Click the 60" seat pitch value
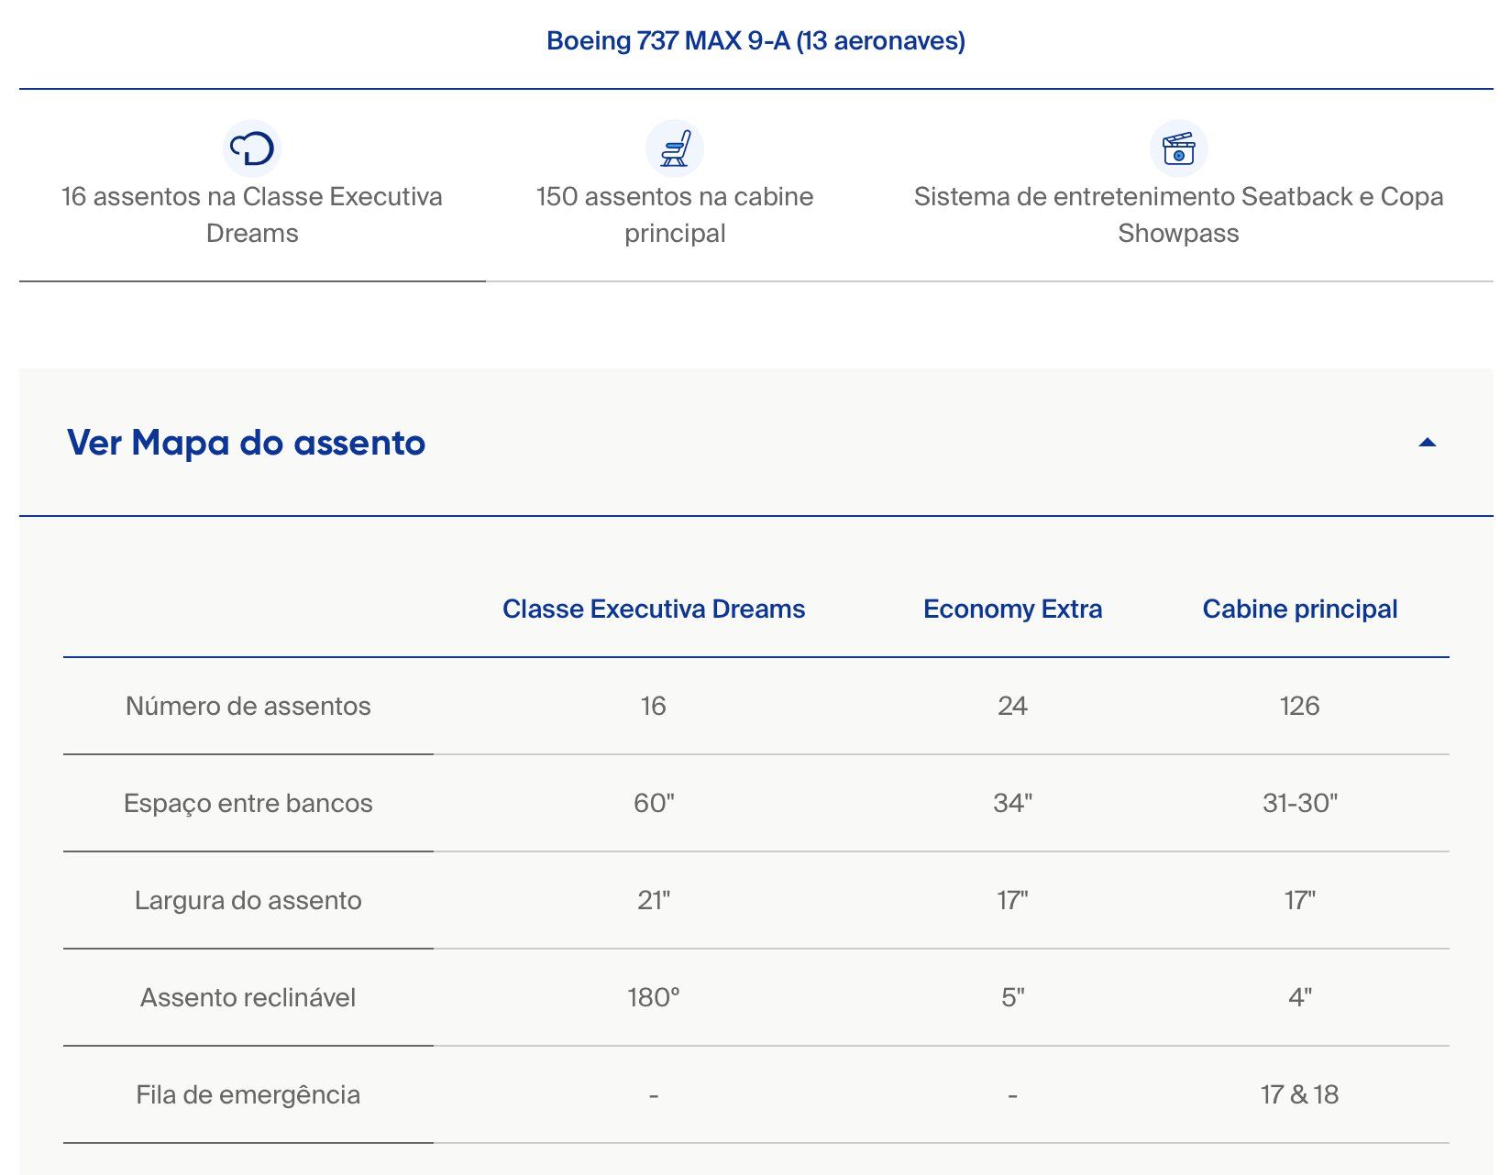Screen dimensions: 1511x1175 point(654,804)
